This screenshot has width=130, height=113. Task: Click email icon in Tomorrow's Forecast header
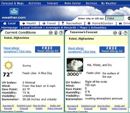tap(115, 33)
